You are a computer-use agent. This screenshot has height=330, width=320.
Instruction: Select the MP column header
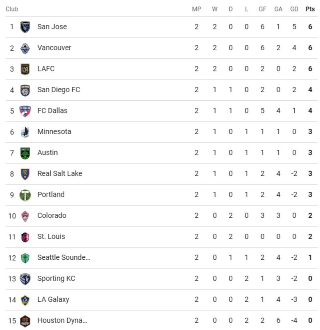tap(196, 9)
